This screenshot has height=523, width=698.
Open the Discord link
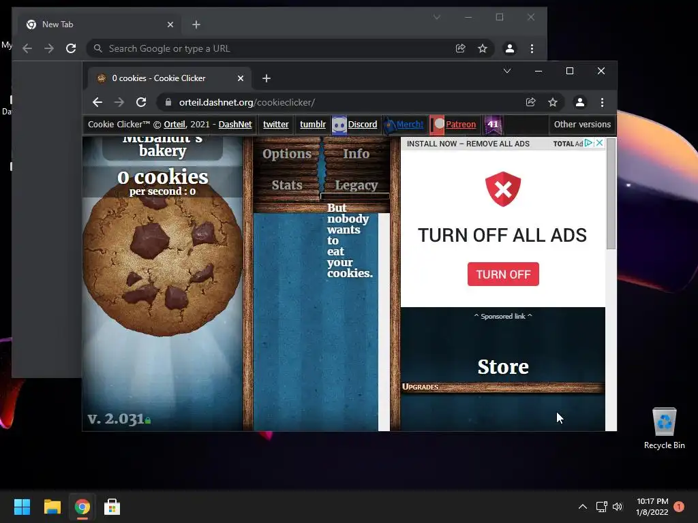(x=363, y=125)
